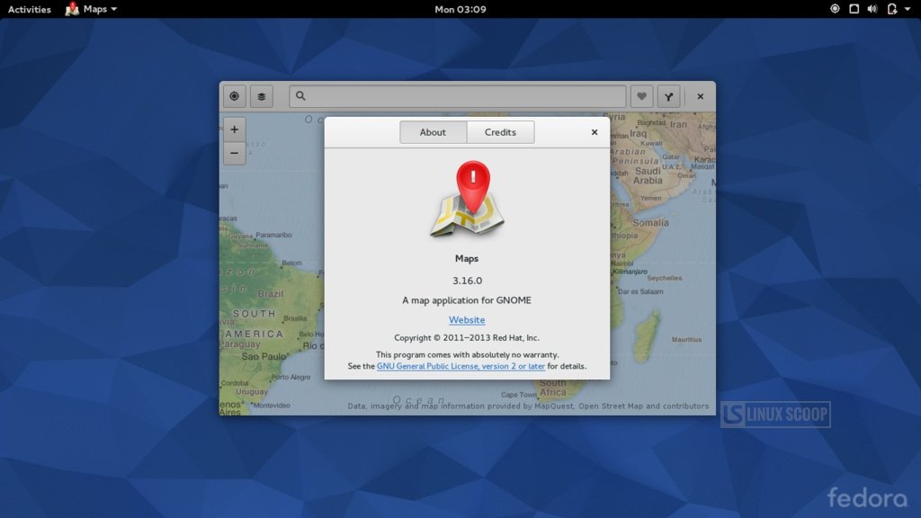Click Activities in the top bar

click(30, 9)
